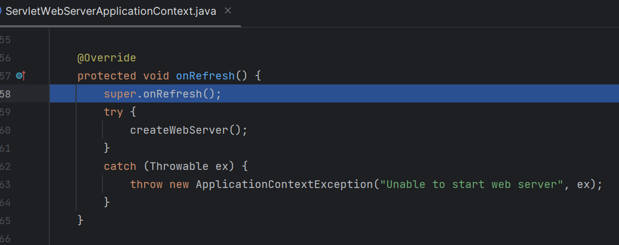
Task: Click line number 63 in the gutter
Action: 5,184
